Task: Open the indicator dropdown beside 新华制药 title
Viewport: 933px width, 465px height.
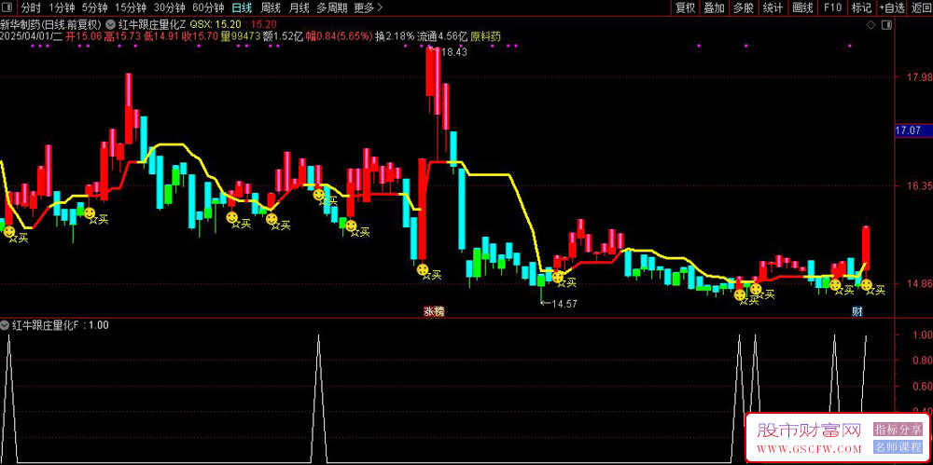Action: point(111,25)
